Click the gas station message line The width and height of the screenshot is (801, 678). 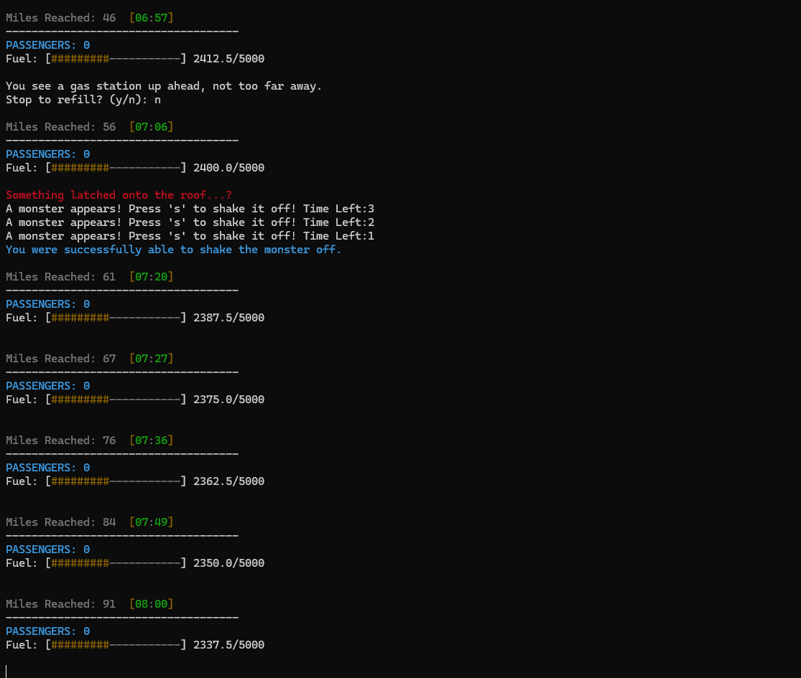pos(164,86)
